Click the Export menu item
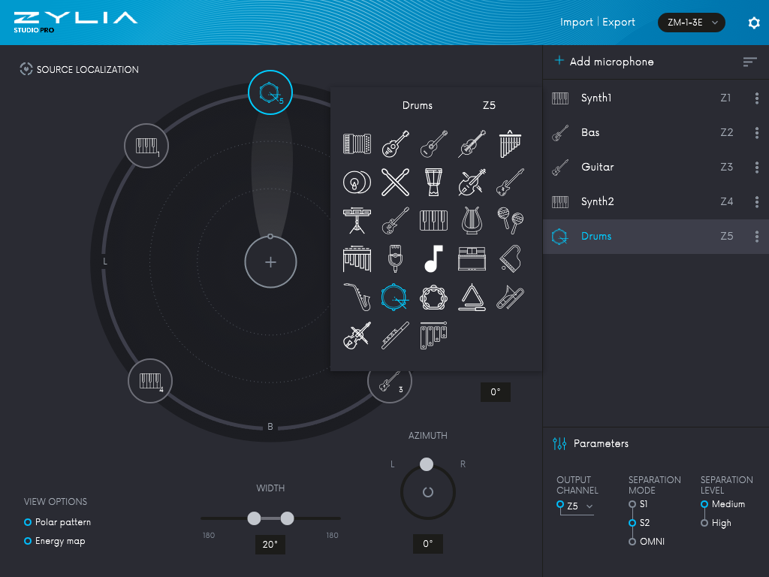 coord(618,22)
